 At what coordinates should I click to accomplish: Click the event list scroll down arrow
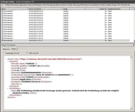pyautogui.click(x=134, y=41)
